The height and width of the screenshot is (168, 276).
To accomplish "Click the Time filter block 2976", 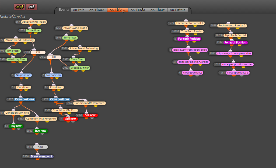I will (70, 38).
